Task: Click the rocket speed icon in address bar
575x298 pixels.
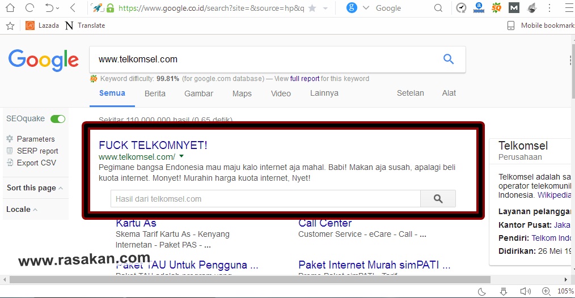Action: (x=97, y=8)
